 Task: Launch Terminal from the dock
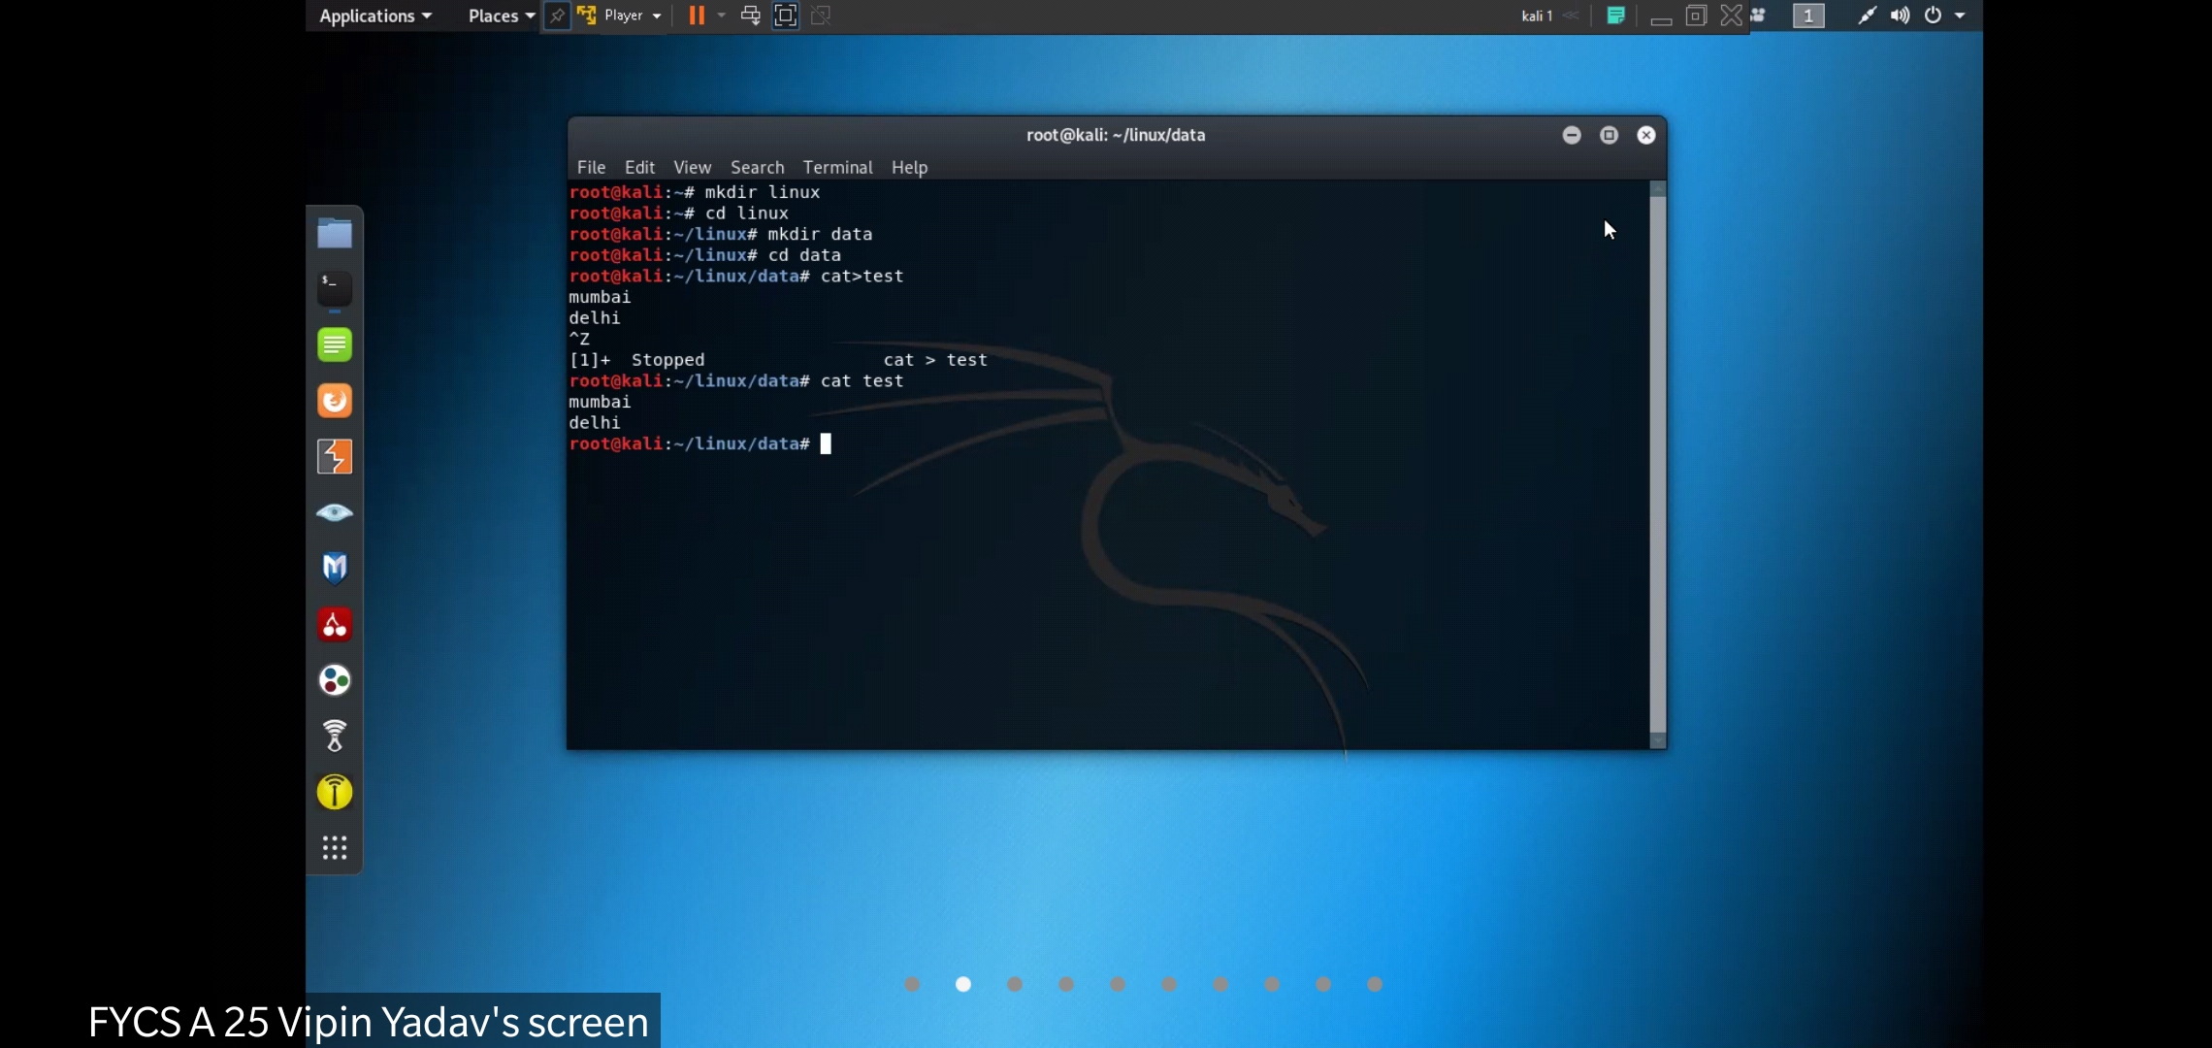coord(335,288)
